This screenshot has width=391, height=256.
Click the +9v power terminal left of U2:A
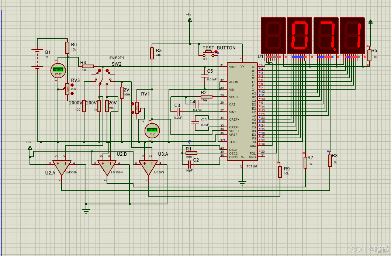(x=30, y=148)
